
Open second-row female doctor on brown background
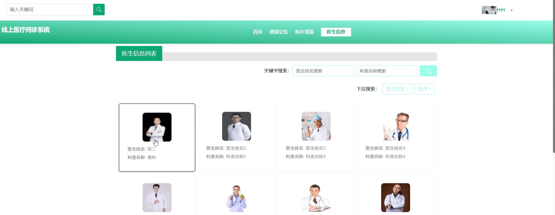click(x=396, y=198)
